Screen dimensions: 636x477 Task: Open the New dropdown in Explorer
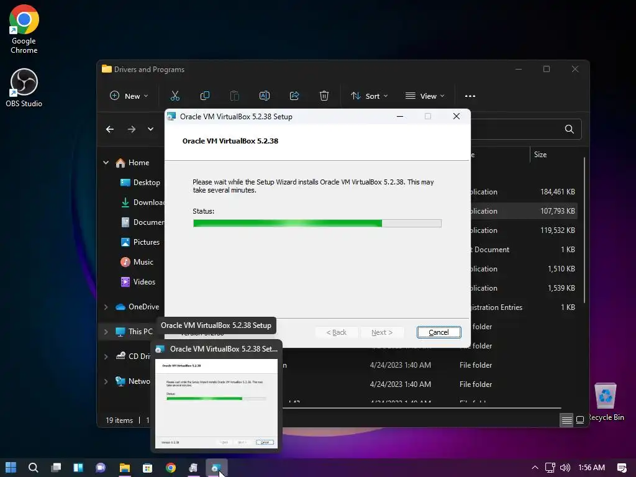point(129,96)
